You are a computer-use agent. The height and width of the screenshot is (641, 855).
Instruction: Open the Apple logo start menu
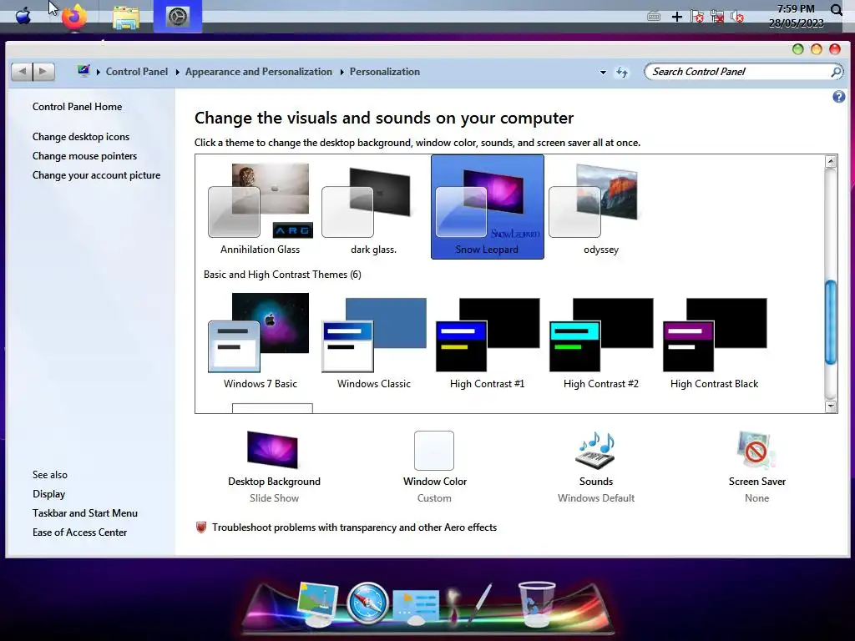(x=23, y=16)
